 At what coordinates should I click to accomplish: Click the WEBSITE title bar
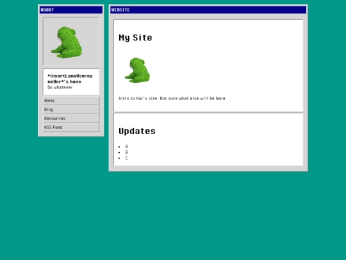(x=208, y=10)
